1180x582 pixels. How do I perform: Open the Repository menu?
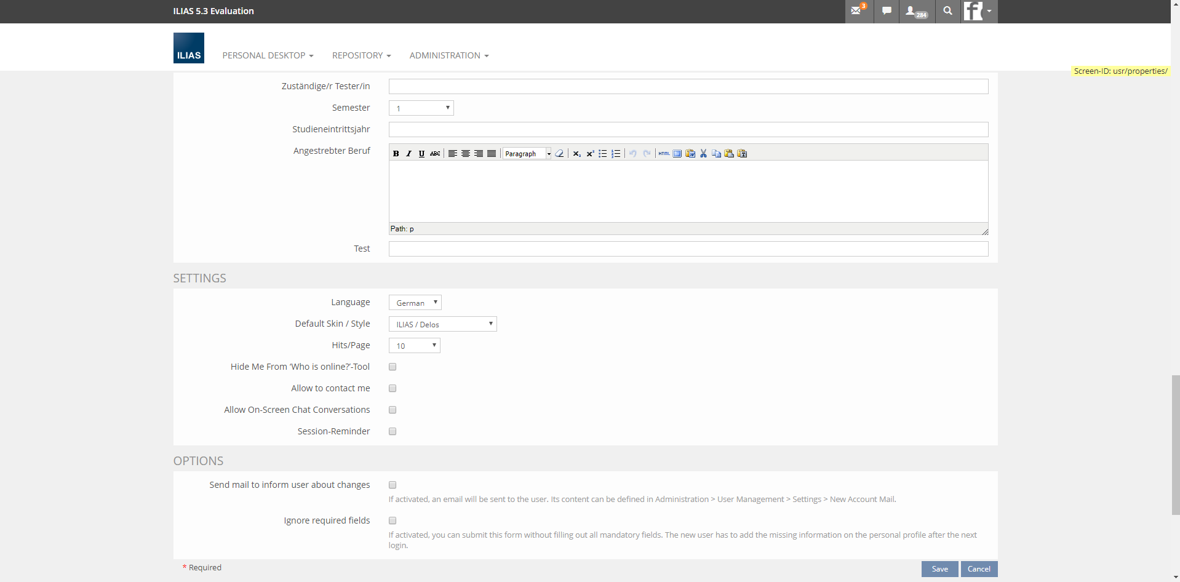pos(361,55)
